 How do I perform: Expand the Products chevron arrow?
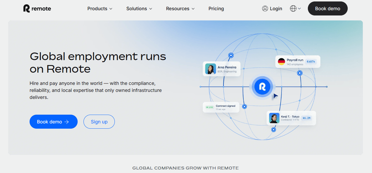[x=111, y=9]
